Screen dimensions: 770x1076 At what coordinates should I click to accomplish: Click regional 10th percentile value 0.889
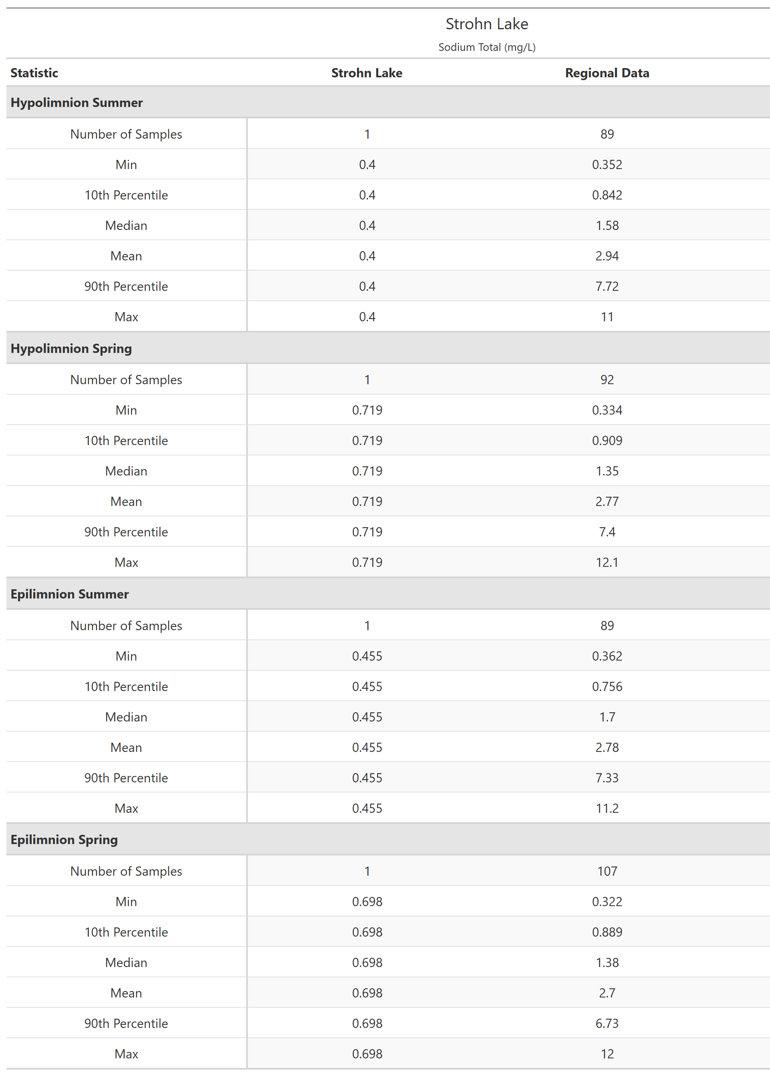(x=607, y=932)
